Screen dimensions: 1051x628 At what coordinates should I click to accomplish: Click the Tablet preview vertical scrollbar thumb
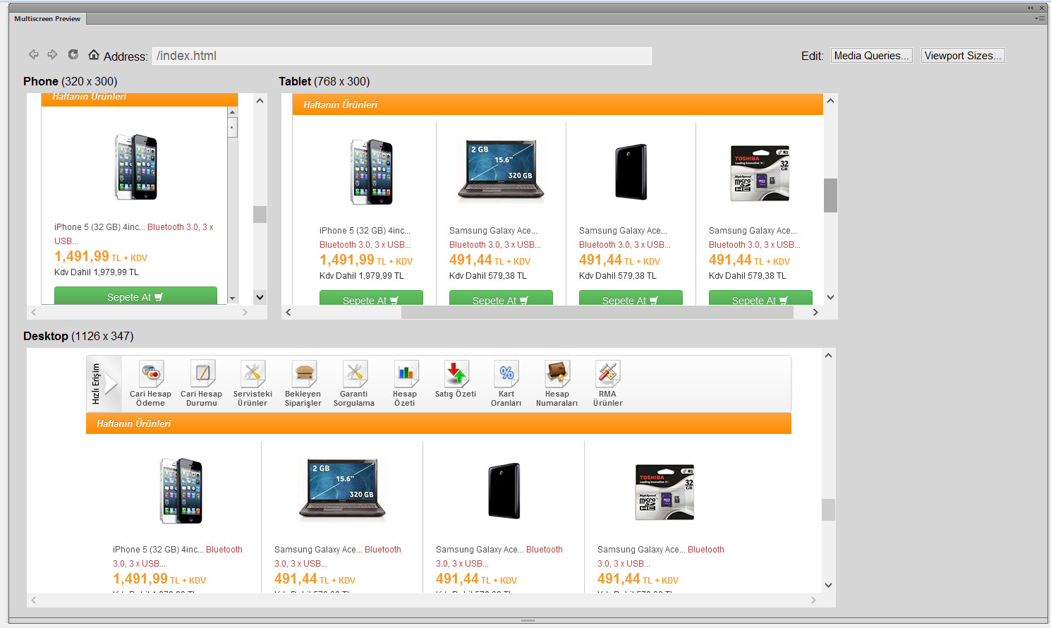click(x=830, y=195)
